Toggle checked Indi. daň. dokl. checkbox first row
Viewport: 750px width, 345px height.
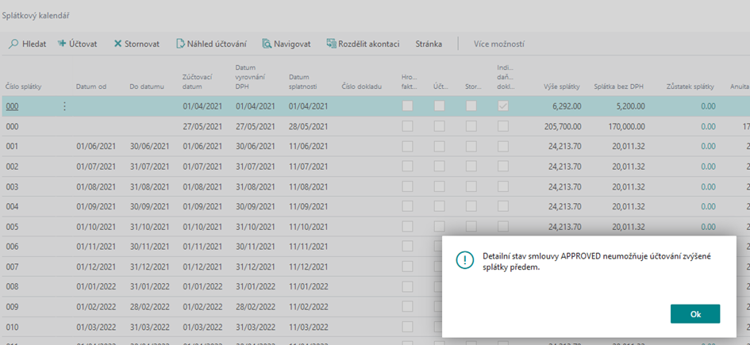[502, 106]
